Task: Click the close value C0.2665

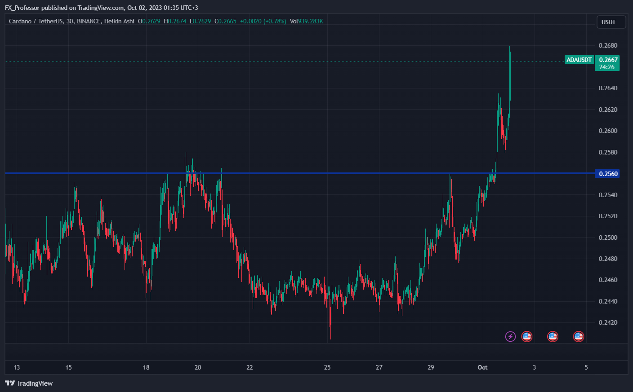Action: (x=225, y=21)
